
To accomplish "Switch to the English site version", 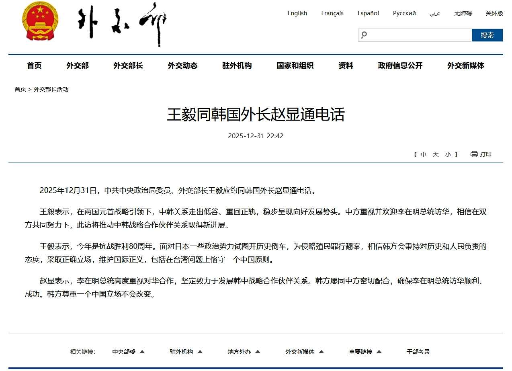I will pos(297,13).
